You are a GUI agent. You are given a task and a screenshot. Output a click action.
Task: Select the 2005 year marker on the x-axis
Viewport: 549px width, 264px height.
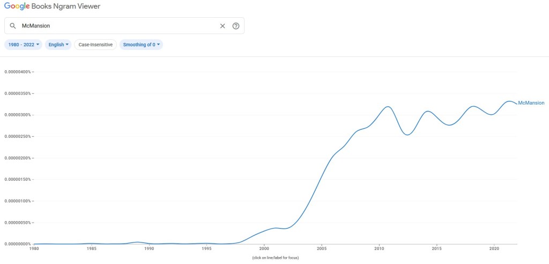322,249
